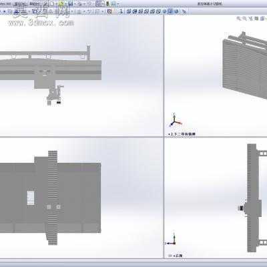Click the Print icon in the top toolbar

(x=80, y=3)
